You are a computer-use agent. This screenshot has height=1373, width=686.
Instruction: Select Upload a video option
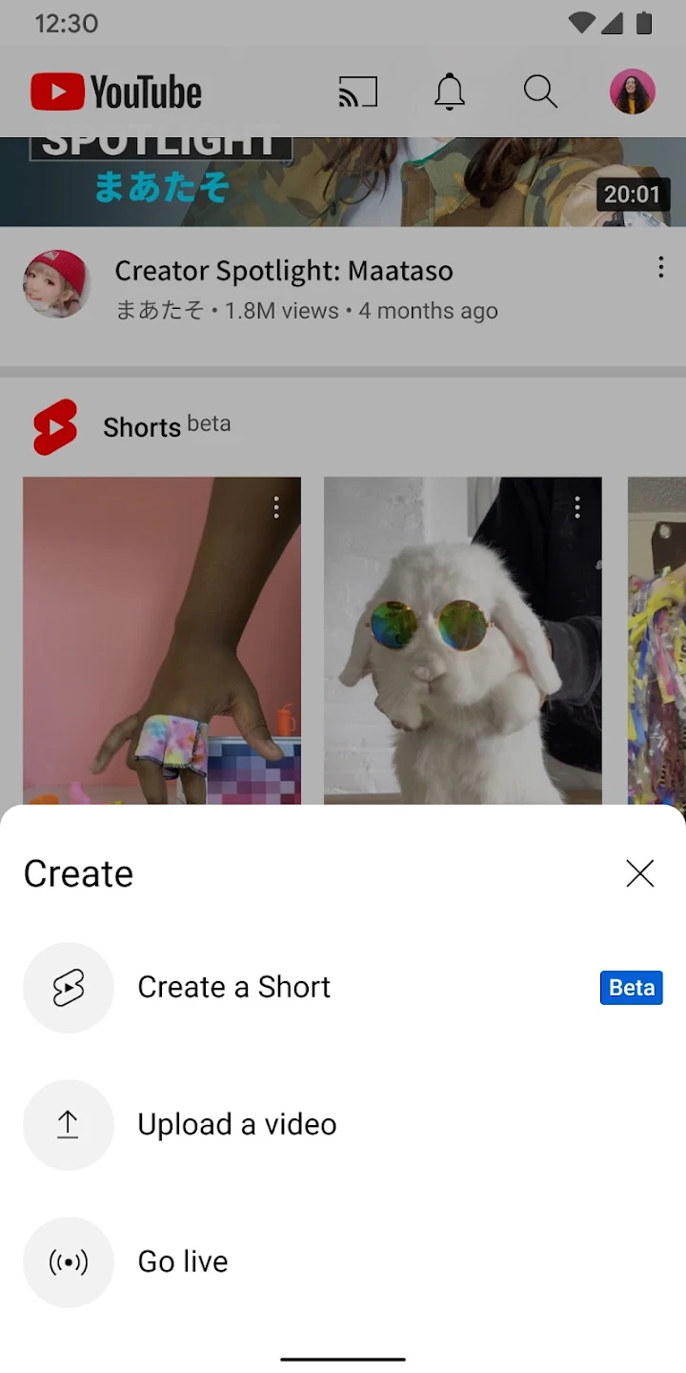(237, 1125)
